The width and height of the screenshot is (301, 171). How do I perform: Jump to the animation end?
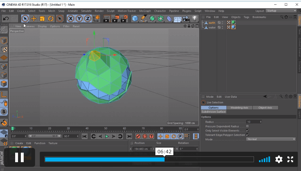129,137
